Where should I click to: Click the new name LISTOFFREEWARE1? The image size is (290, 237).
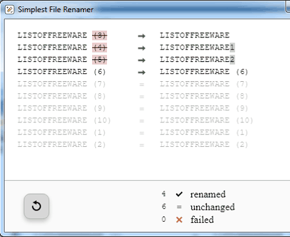coord(197,48)
